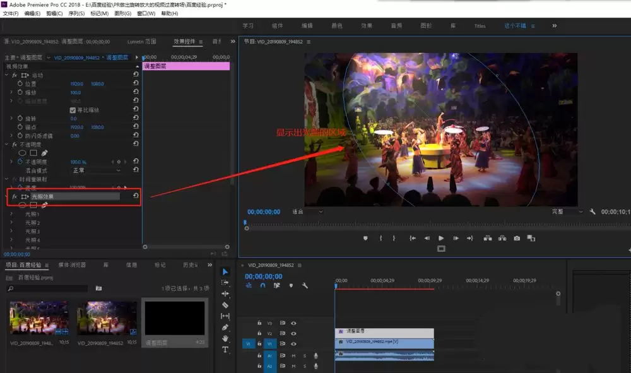Open the 颜色 workspace
The image size is (631, 373).
click(337, 26)
